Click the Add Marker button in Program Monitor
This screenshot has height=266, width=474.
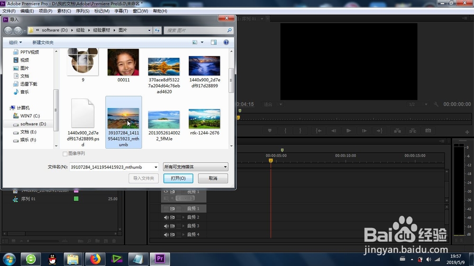tap(270, 131)
